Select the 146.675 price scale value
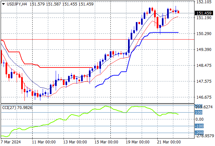The width and height of the screenshot is (215, 146). click(x=204, y=97)
